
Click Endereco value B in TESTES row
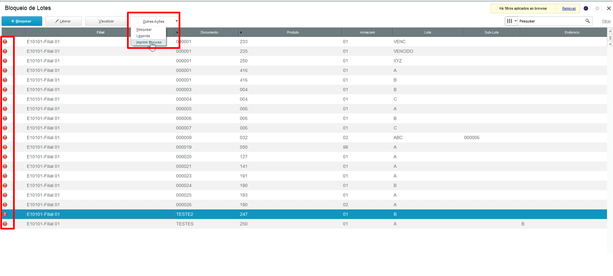tap(523, 224)
